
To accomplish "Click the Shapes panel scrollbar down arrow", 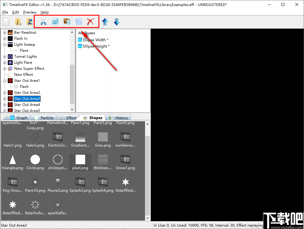I will (x=147, y=218).
